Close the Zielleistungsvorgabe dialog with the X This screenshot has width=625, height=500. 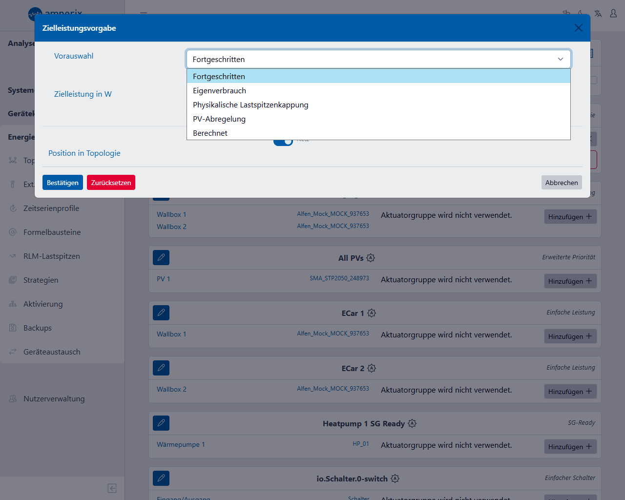578,28
